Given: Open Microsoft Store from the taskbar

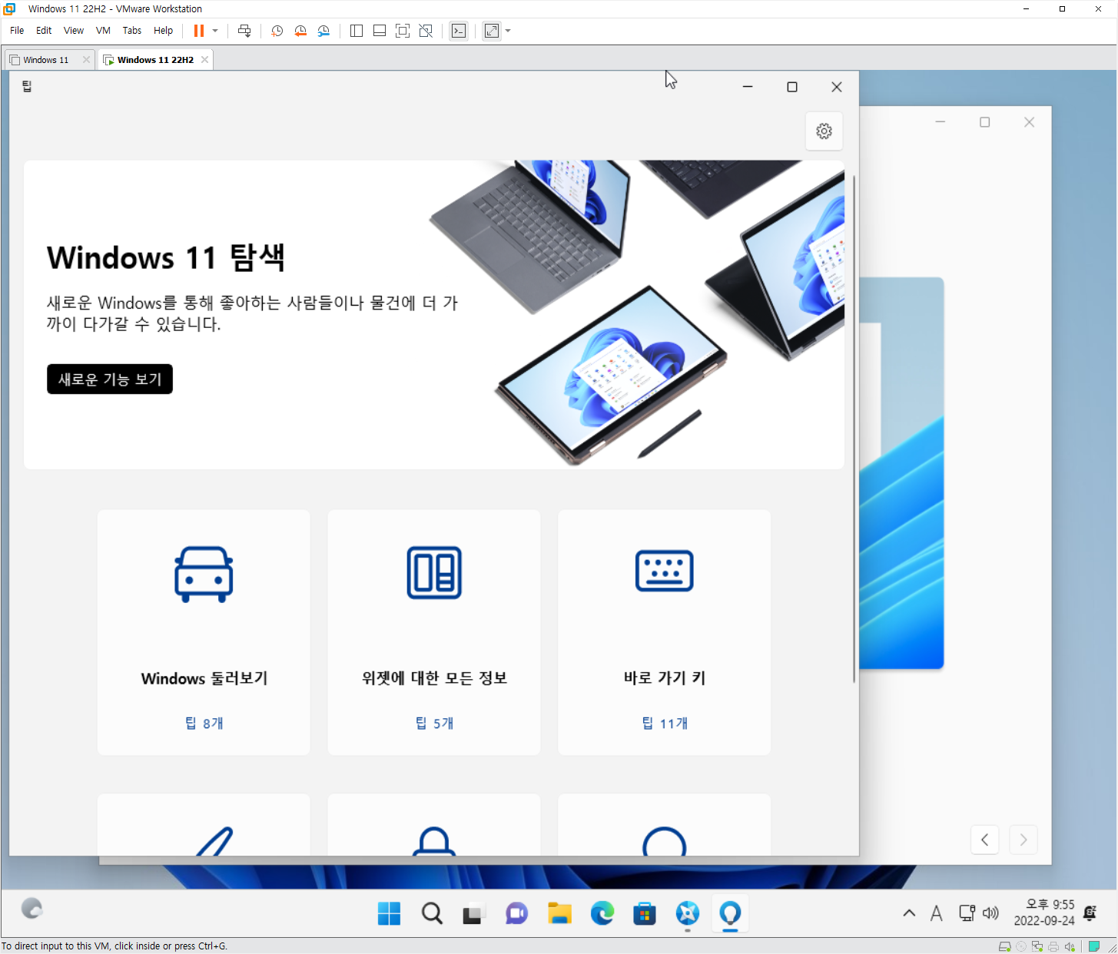Looking at the screenshot, I should [x=645, y=913].
